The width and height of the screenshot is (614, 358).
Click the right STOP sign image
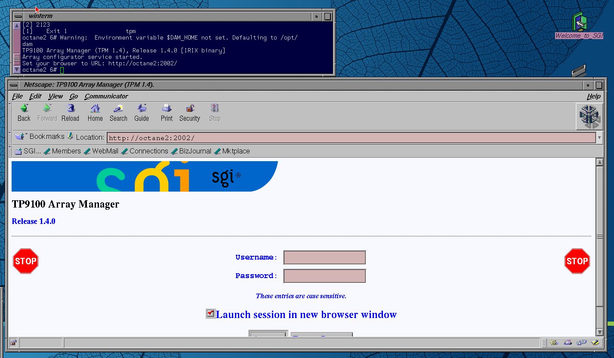pos(577,261)
